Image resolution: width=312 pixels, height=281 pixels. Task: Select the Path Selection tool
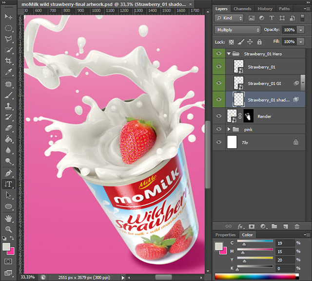pyautogui.click(x=8, y=195)
